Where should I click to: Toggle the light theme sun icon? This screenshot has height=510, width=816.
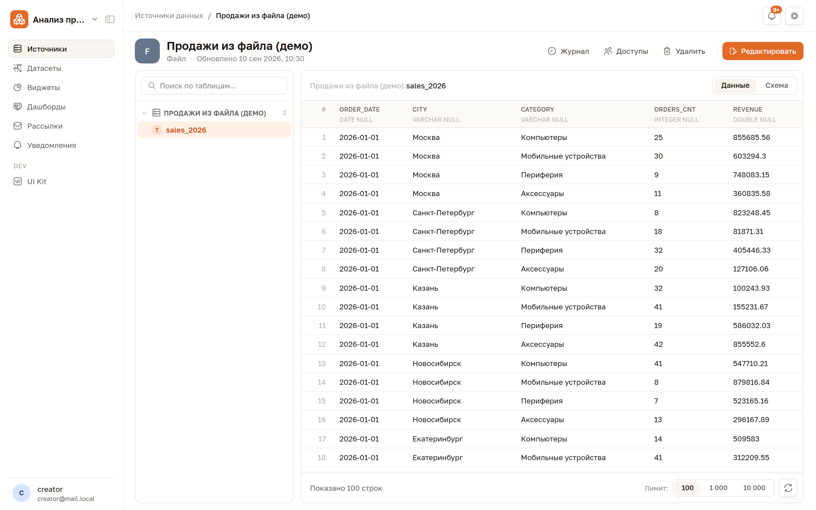pyautogui.click(x=794, y=16)
